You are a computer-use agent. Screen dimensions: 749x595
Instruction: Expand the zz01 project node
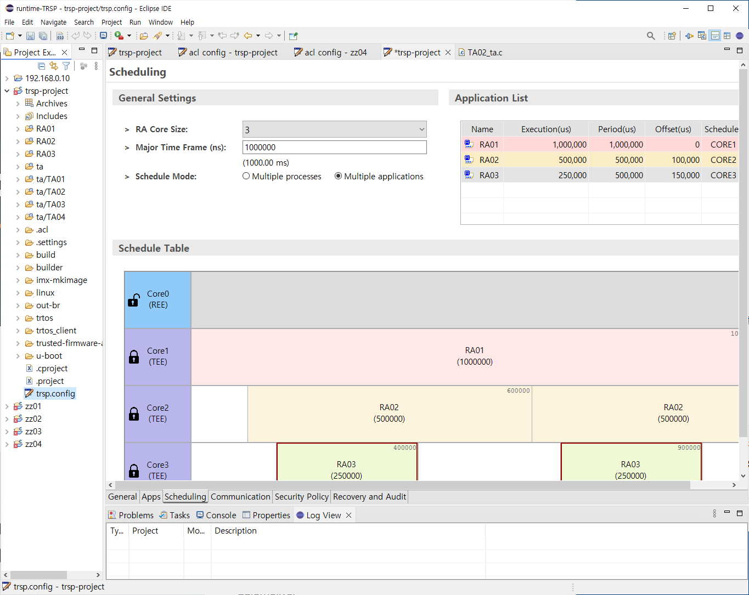tap(7, 406)
